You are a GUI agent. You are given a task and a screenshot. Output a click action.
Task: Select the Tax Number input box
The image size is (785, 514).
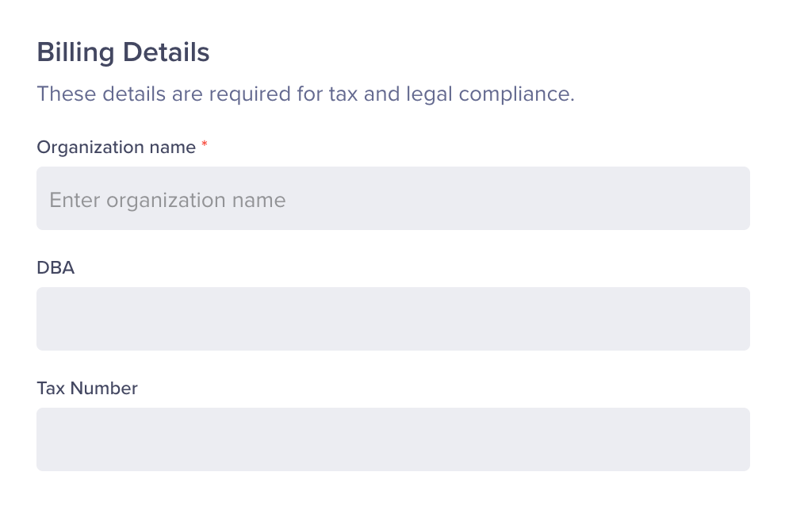coord(393,439)
